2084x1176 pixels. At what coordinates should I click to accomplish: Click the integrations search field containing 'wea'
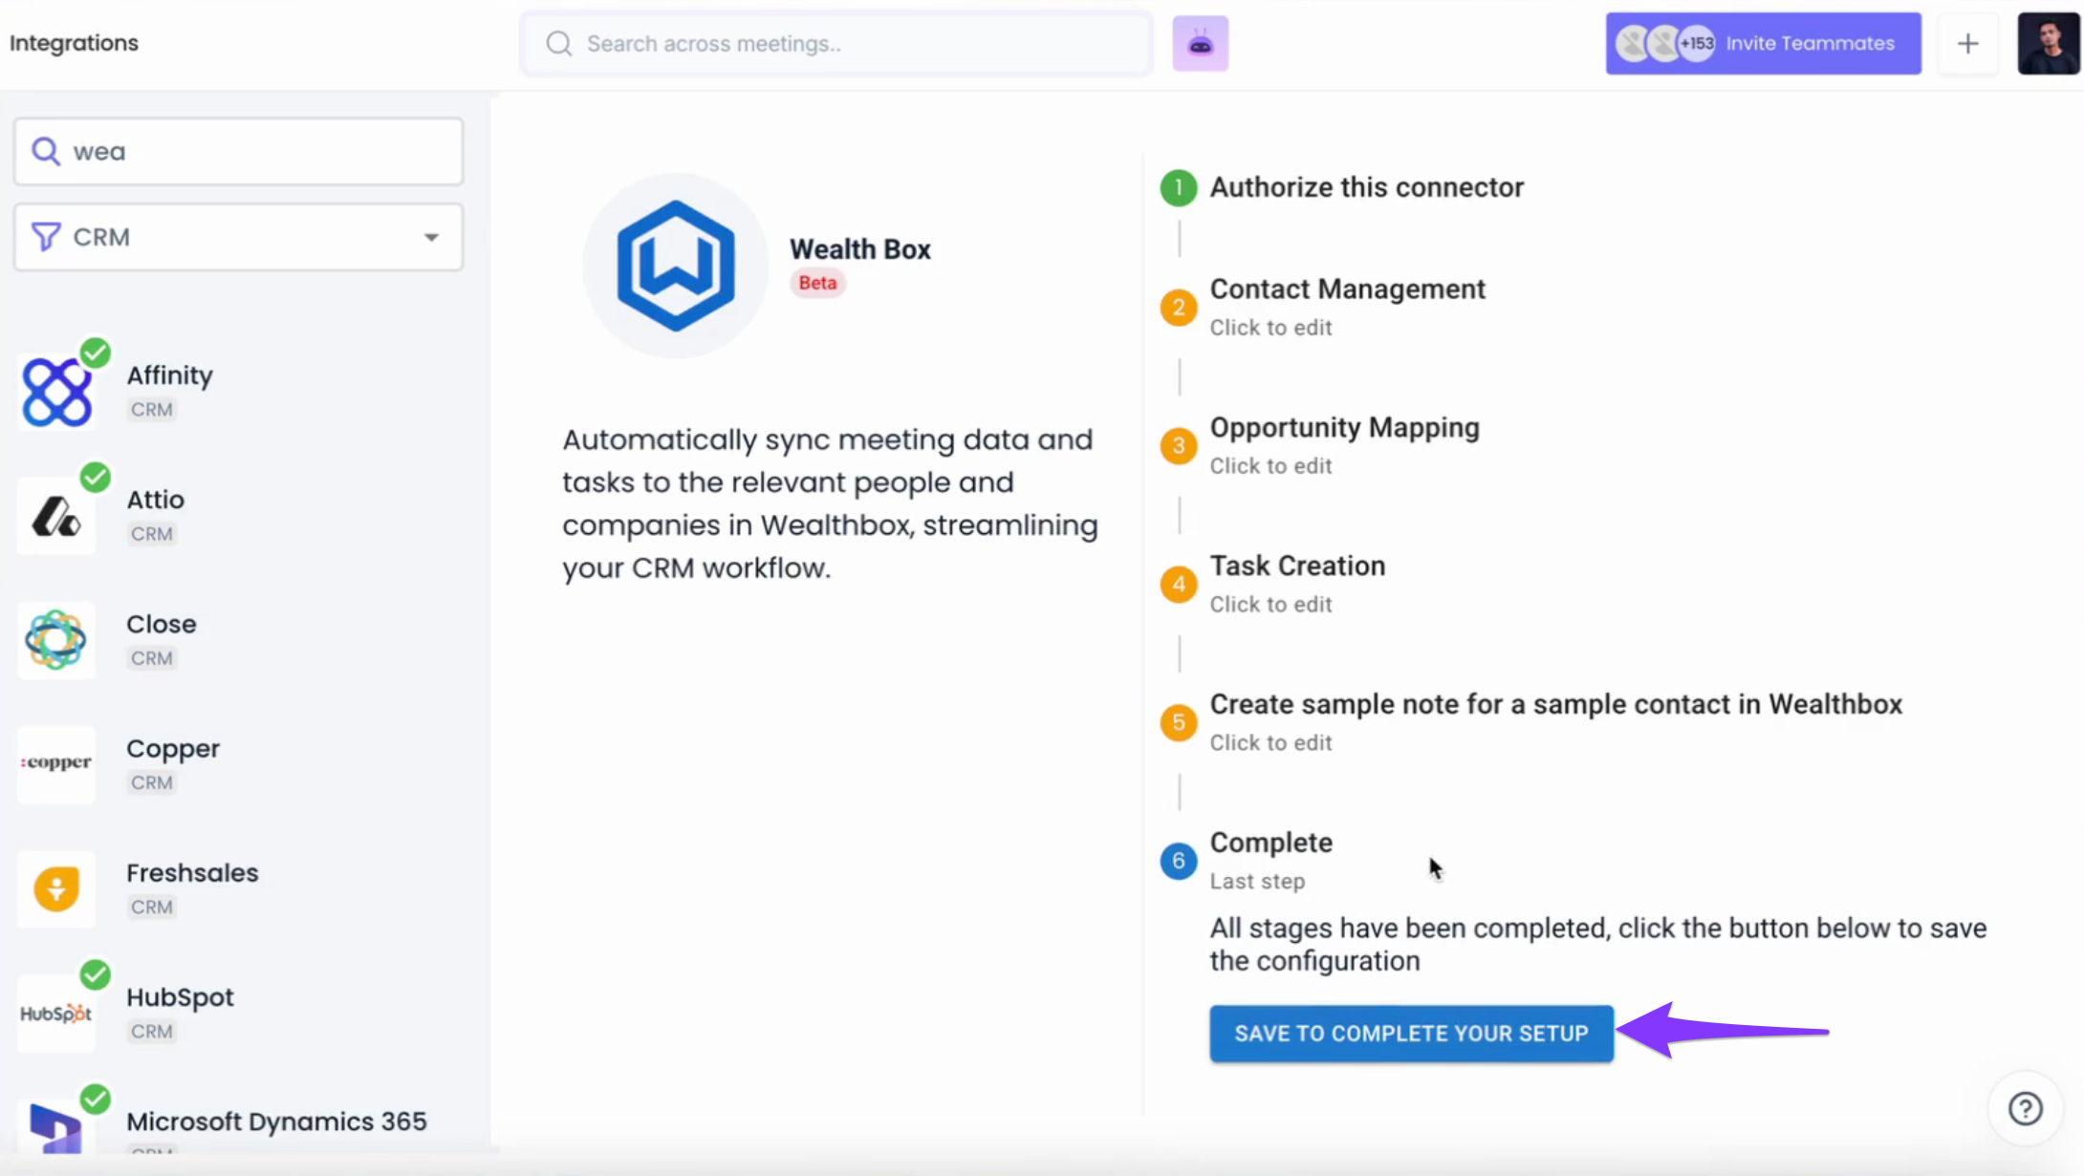[238, 151]
